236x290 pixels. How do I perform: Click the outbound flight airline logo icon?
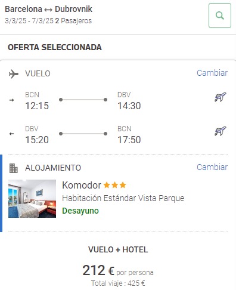point(221,97)
